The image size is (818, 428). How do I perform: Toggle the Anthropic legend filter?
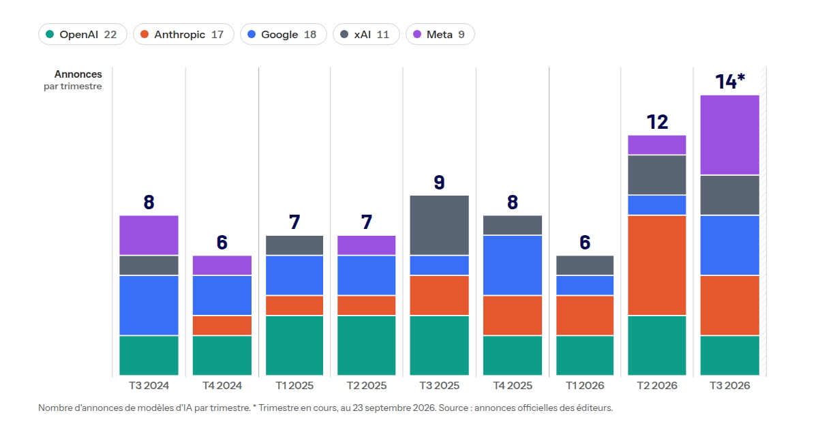(183, 34)
